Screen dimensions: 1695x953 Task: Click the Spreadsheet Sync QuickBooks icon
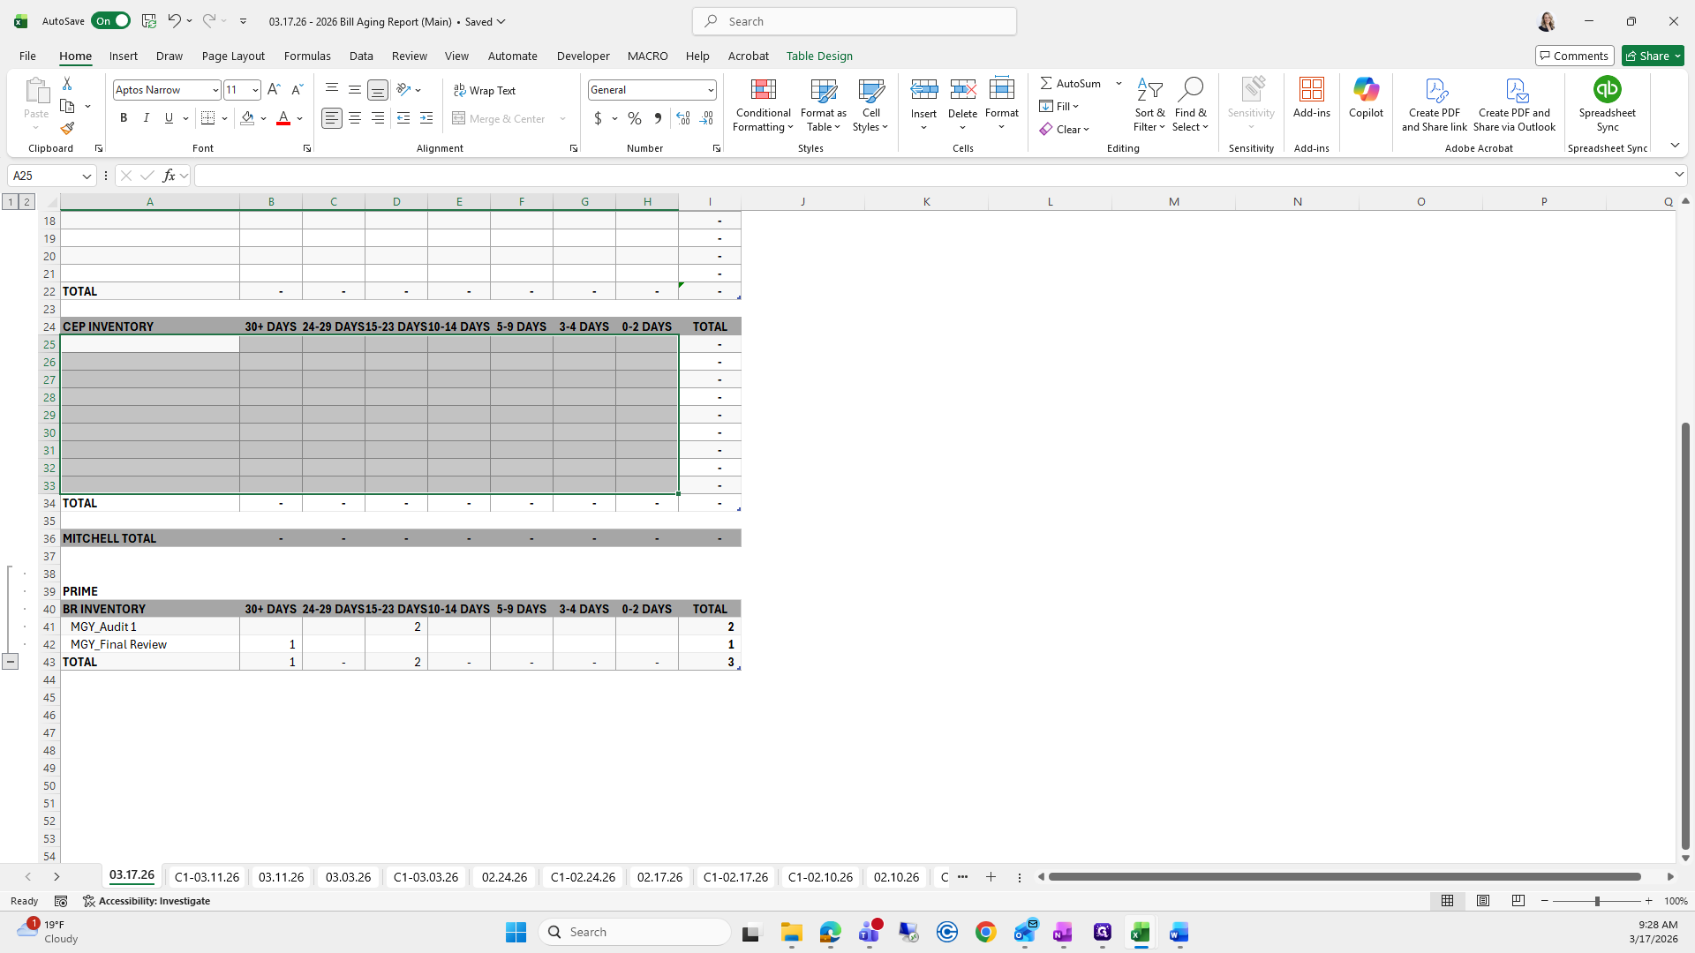point(1607,90)
